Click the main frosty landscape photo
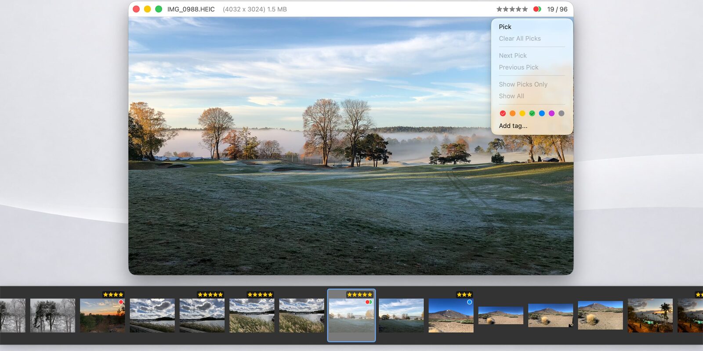This screenshot has height=351, width=703. click(351, 146)
